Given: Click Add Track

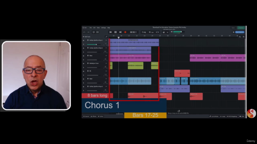Looking at the screenshot, I should (87, 37).
